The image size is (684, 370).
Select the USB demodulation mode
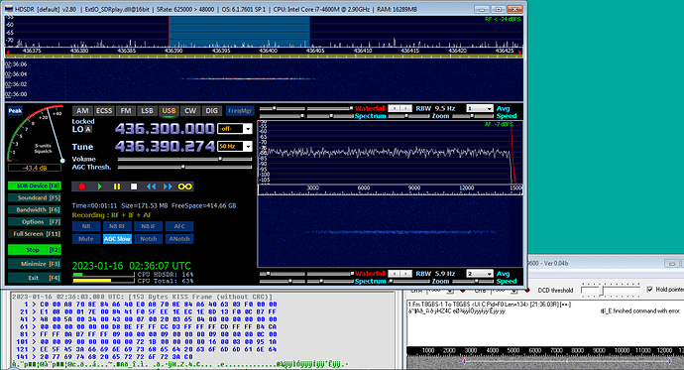[169, 111]
